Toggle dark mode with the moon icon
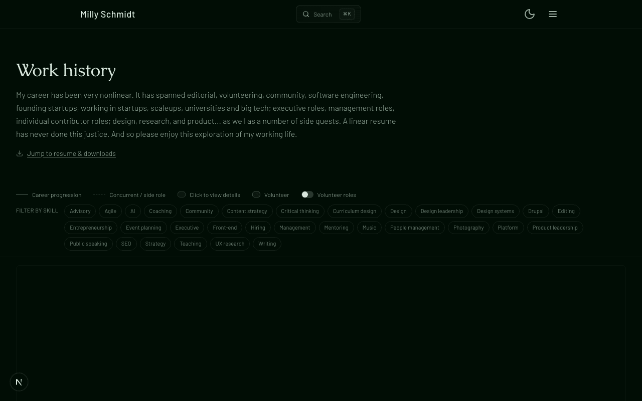The width and height of the screenshot is (642, 401). pos(530,14)
